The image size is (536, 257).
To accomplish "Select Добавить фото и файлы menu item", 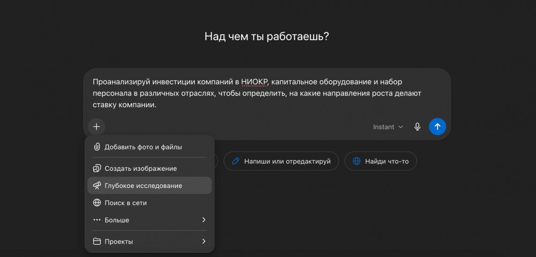I will tap(150, 147).
